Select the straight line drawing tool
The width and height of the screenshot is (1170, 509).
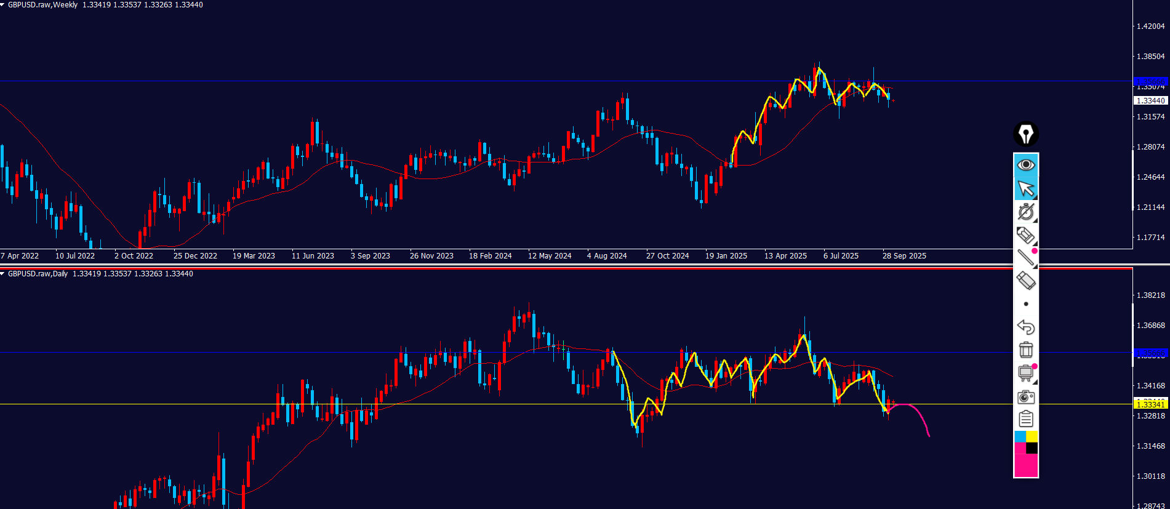pos(1025,258)
